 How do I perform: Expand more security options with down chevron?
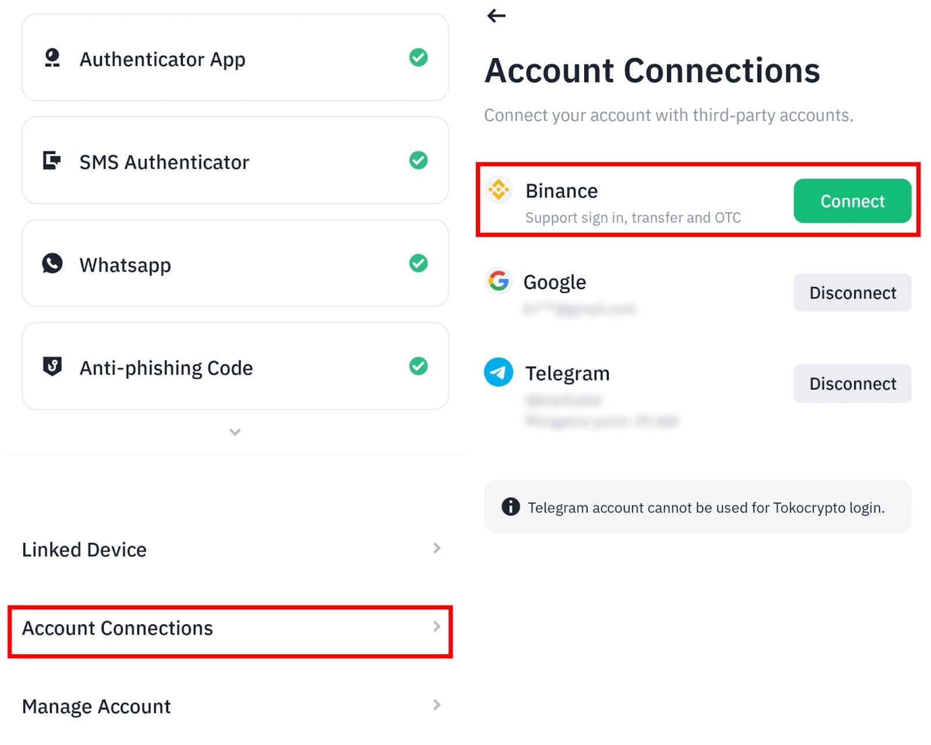(235, 432)
